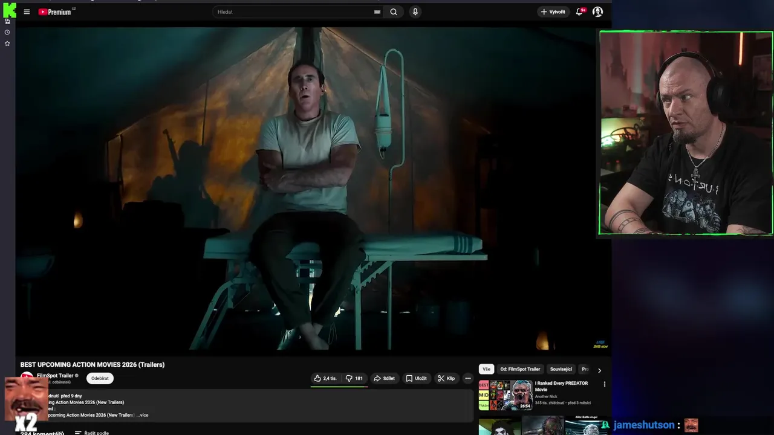Like the video with thumbs-up 2,4 tis.
The image size is (774, 435).
(325, 378)
